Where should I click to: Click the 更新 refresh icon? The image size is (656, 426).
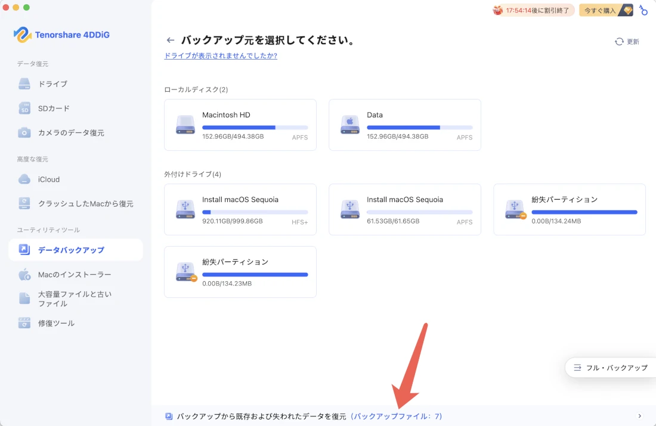click(x=619, y=42)
